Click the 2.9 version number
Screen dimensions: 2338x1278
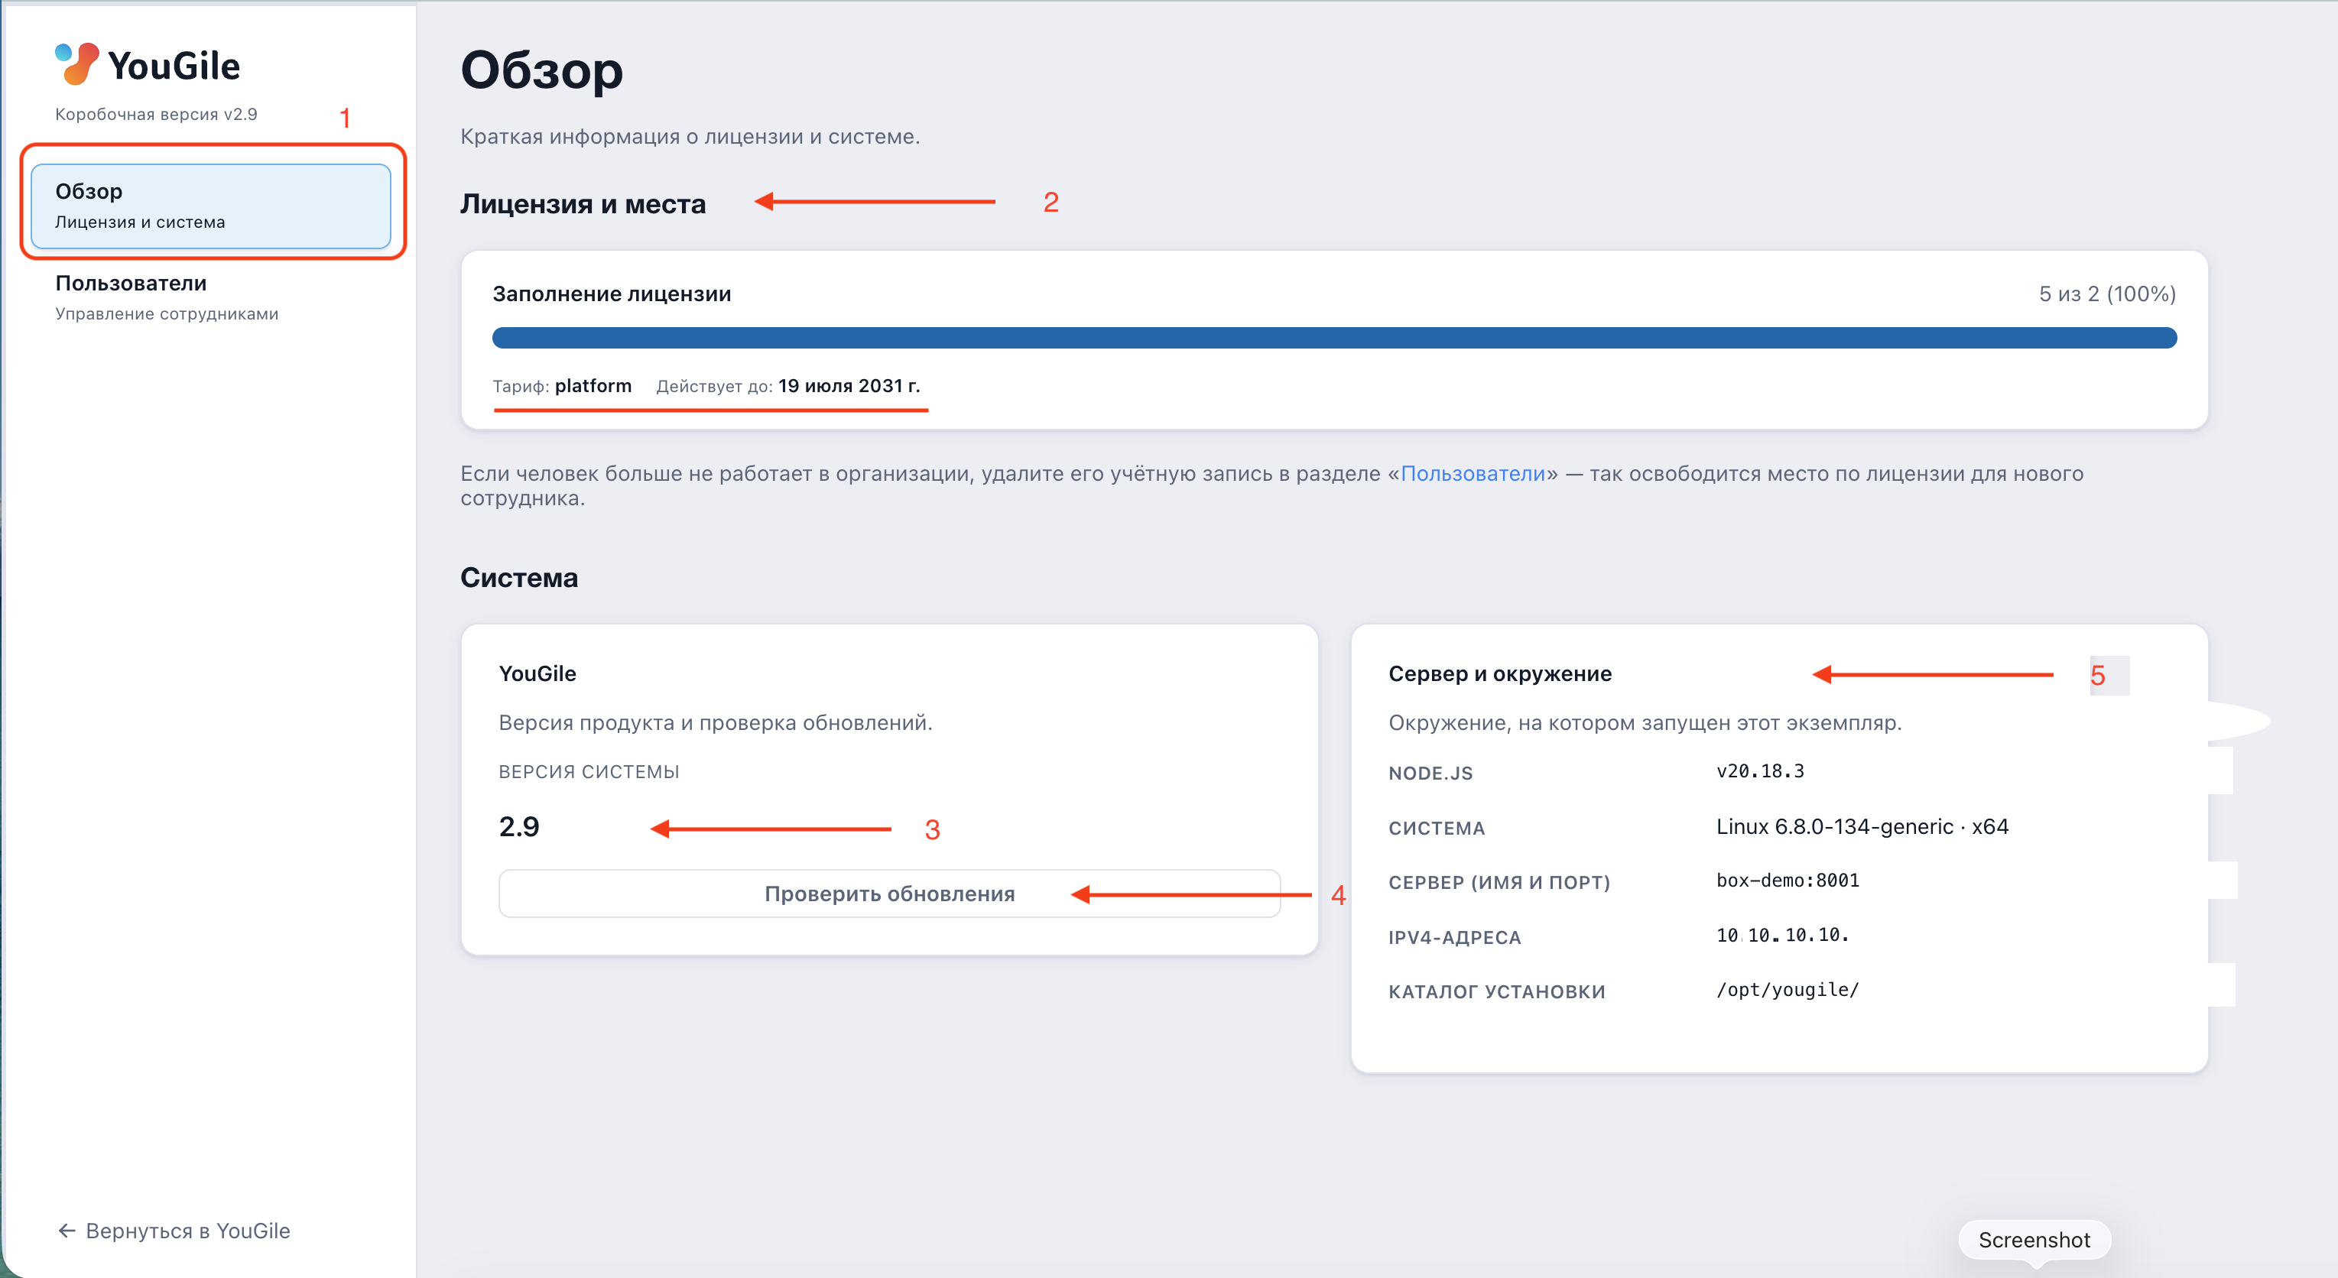pos(519,827)
